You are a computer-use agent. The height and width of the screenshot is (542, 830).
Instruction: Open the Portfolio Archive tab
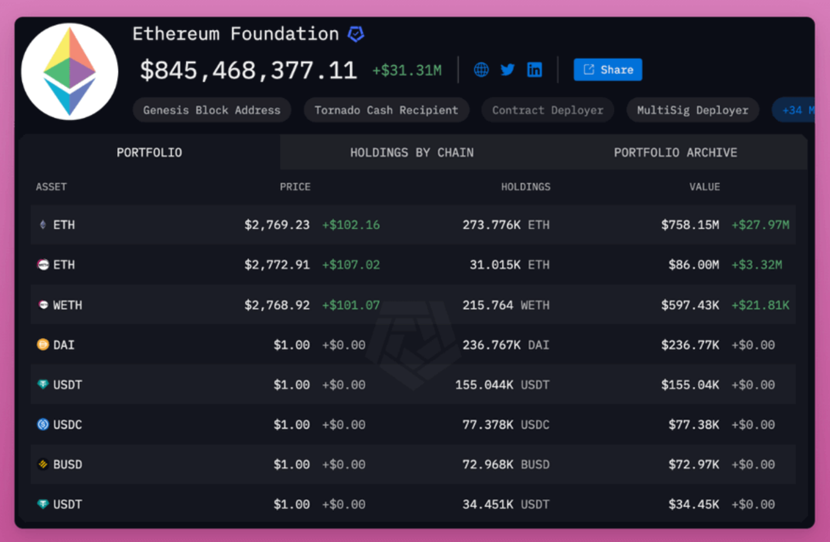675,152
